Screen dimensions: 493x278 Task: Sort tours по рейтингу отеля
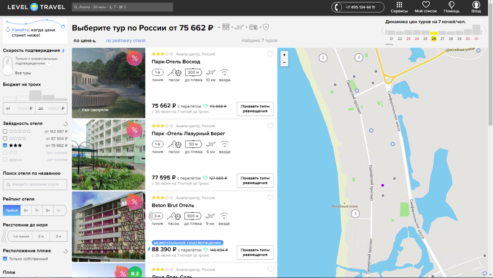125,41
